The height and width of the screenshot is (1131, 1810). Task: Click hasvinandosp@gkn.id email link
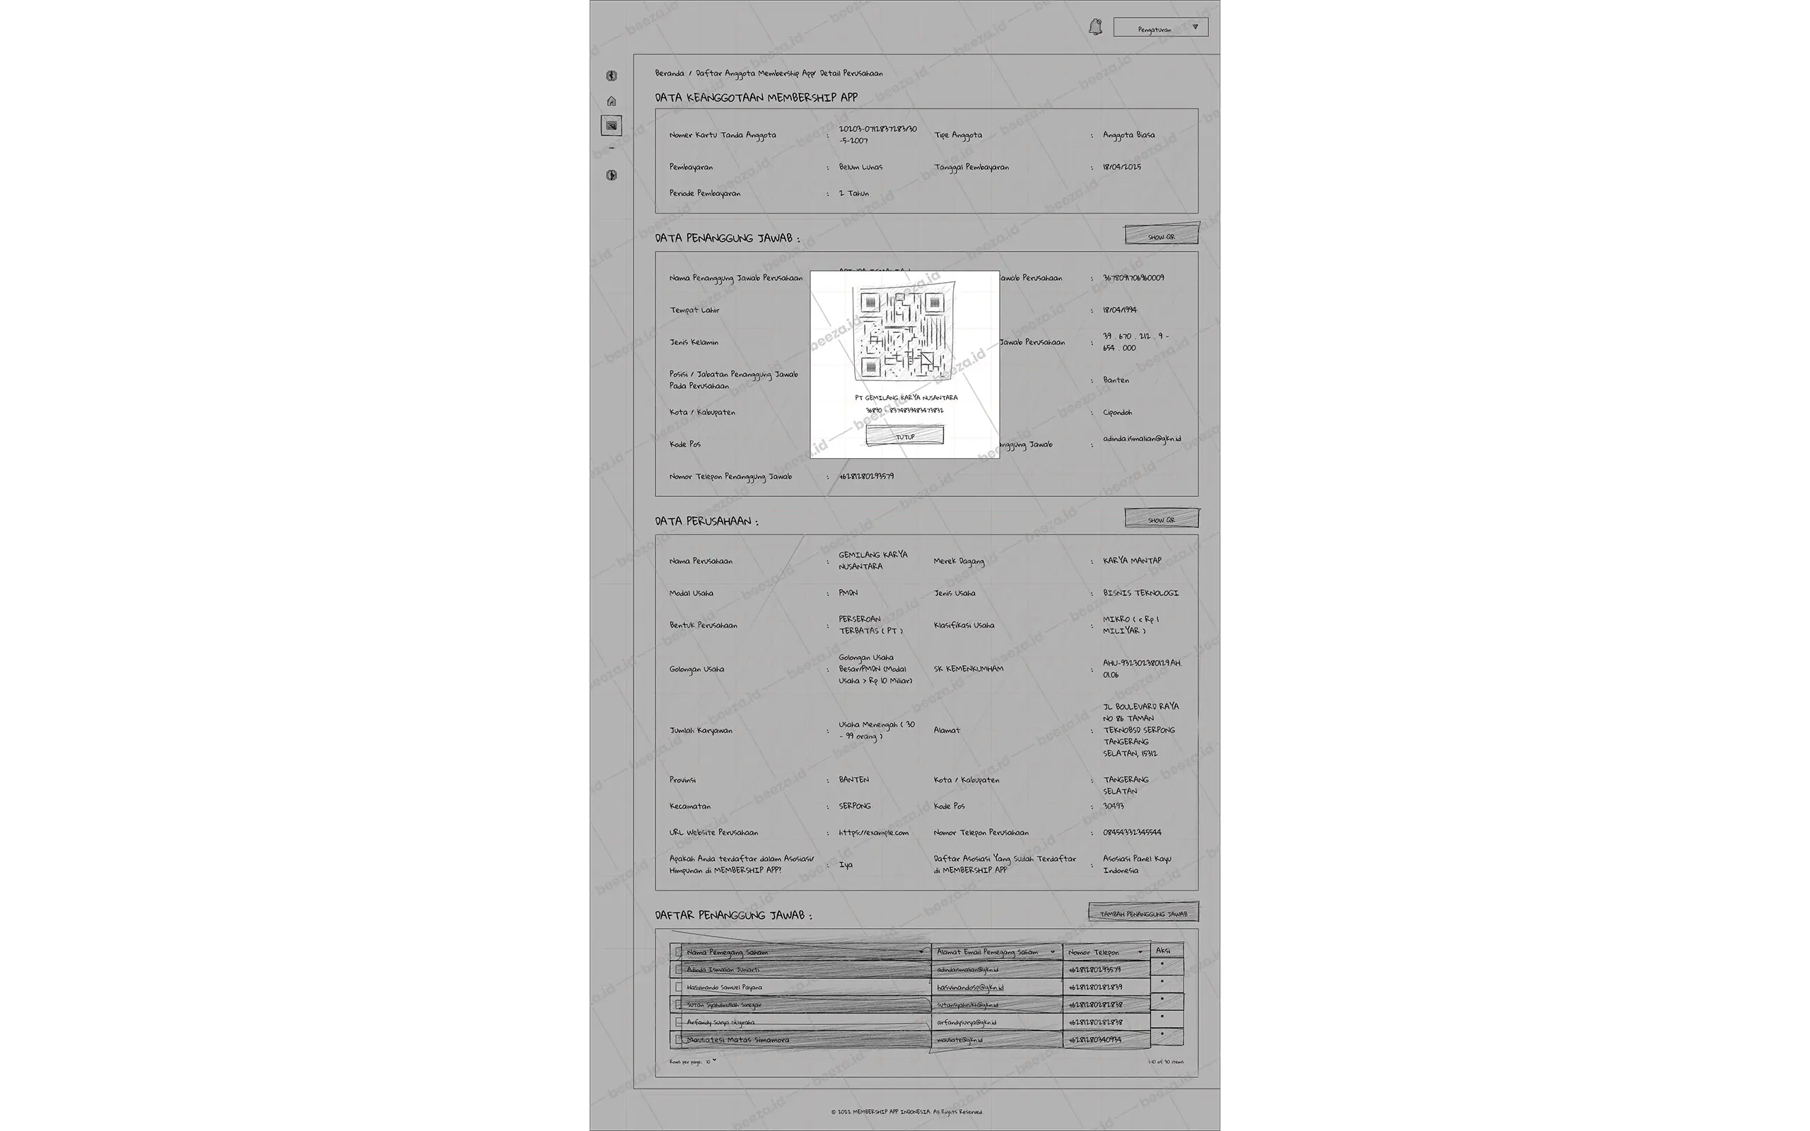(x=970, y=988)
